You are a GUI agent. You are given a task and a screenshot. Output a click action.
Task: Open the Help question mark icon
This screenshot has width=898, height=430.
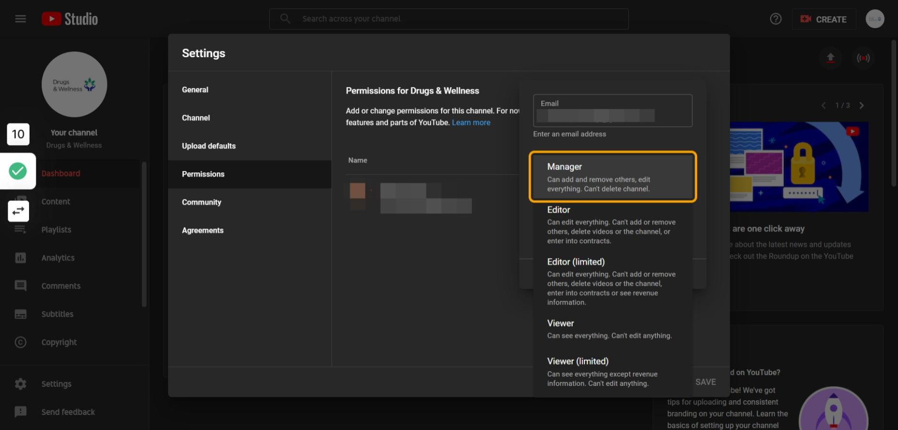(776, 19)
